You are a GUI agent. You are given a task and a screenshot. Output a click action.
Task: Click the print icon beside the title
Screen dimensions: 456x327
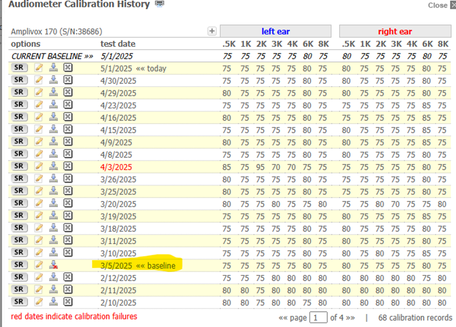pyautogui.click(x=160, y=5)
